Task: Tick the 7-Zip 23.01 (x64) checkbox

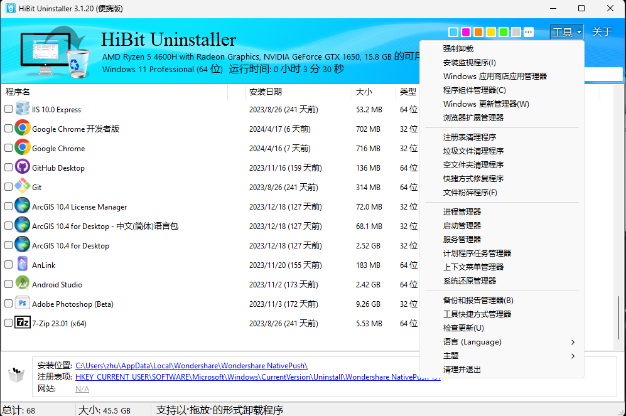Action: coord(8,323)
